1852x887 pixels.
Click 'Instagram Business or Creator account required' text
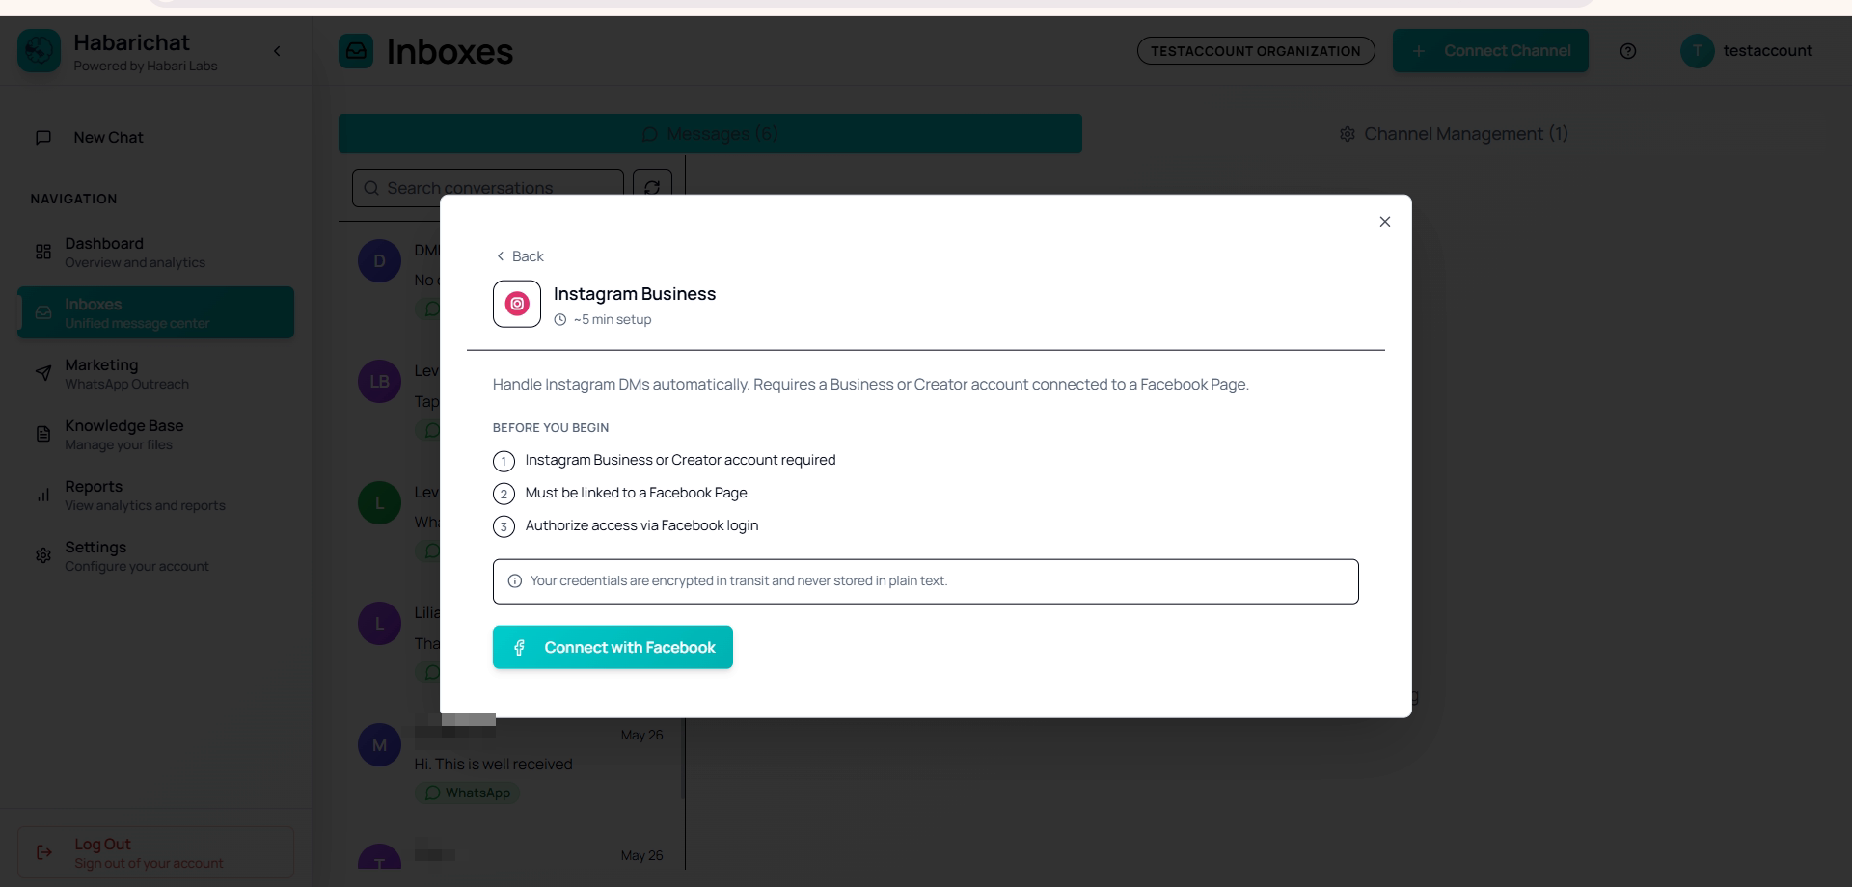[x=680, y=460]
